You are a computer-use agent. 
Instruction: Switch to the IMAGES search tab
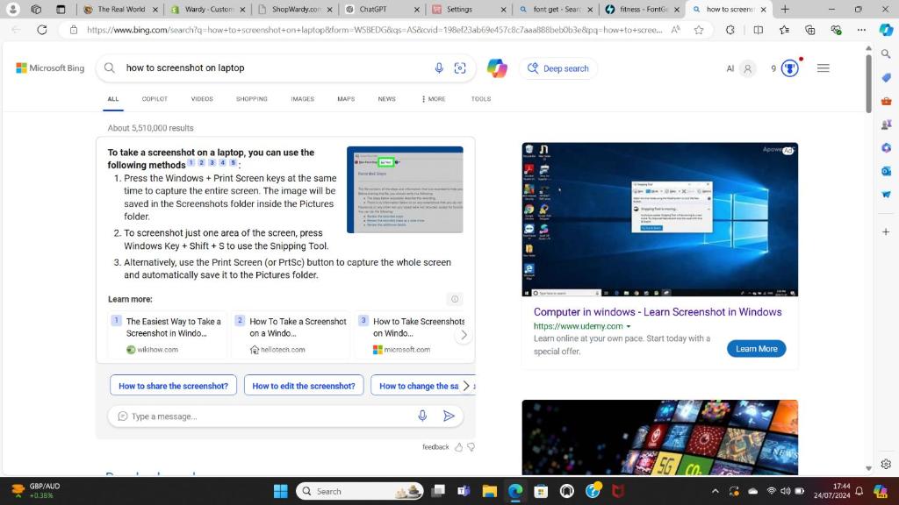click(x=302, y=99)
